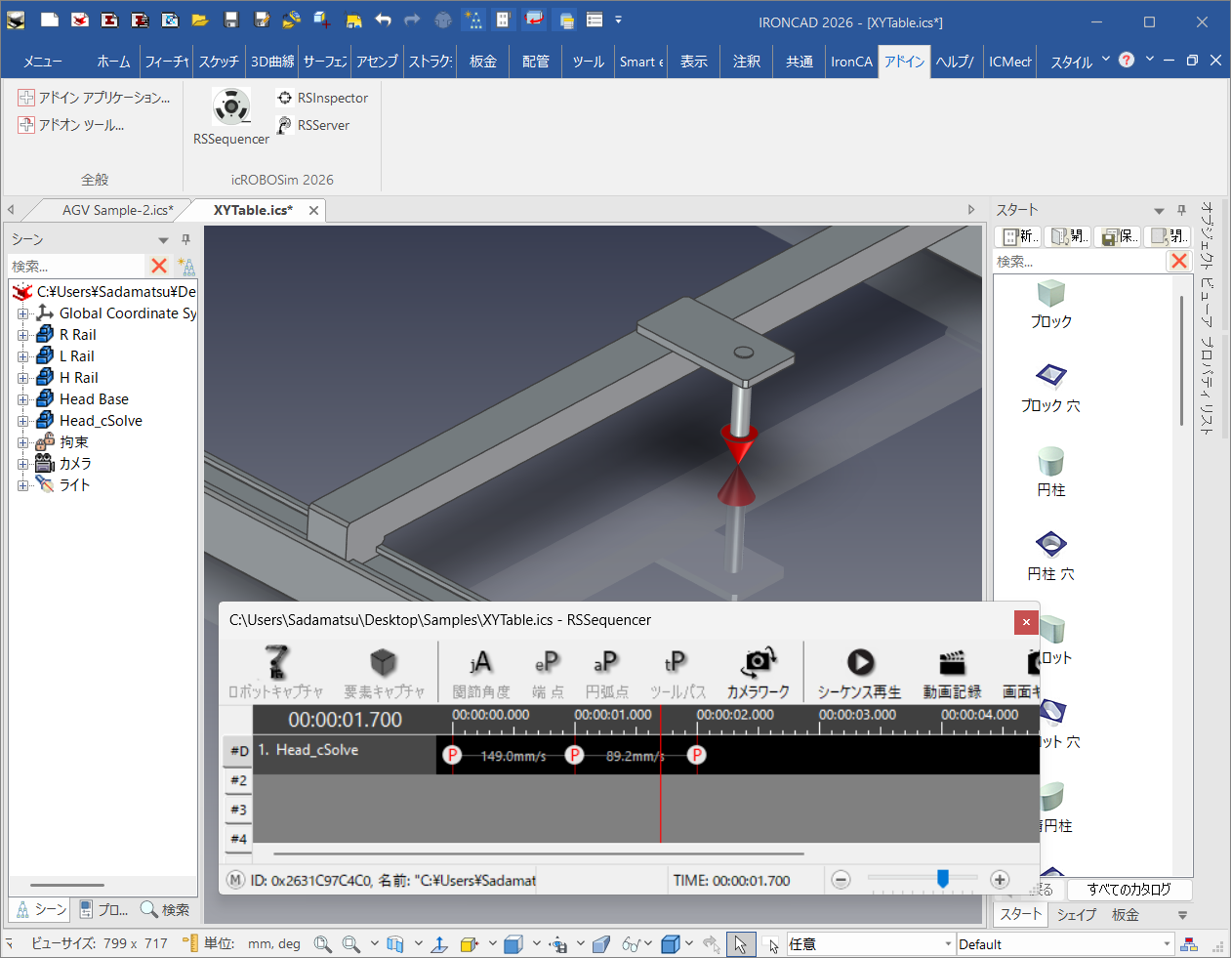The height and width of the screenshot is (958, 1231).
Task: Select the ブロック 穴 catalog shape
Action: [1051, 389]
